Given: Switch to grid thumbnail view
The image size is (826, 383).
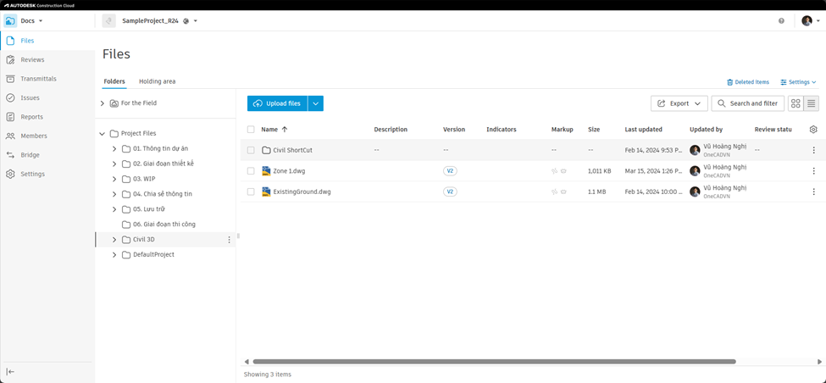Looking at the screenshot, I should click(x=796, y=103).
